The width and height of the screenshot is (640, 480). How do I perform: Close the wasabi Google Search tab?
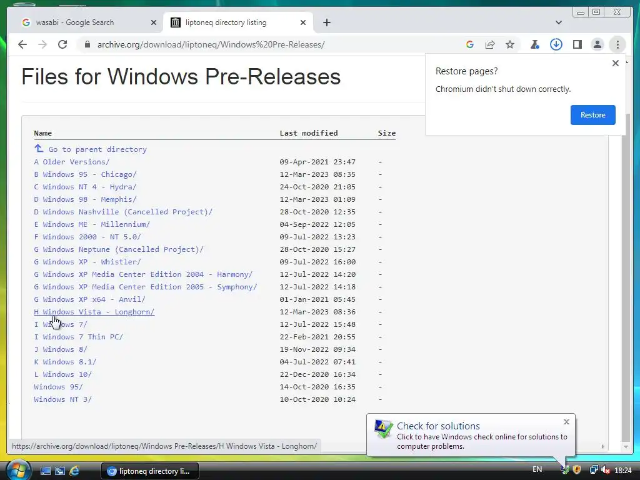(x=154, y=22)
